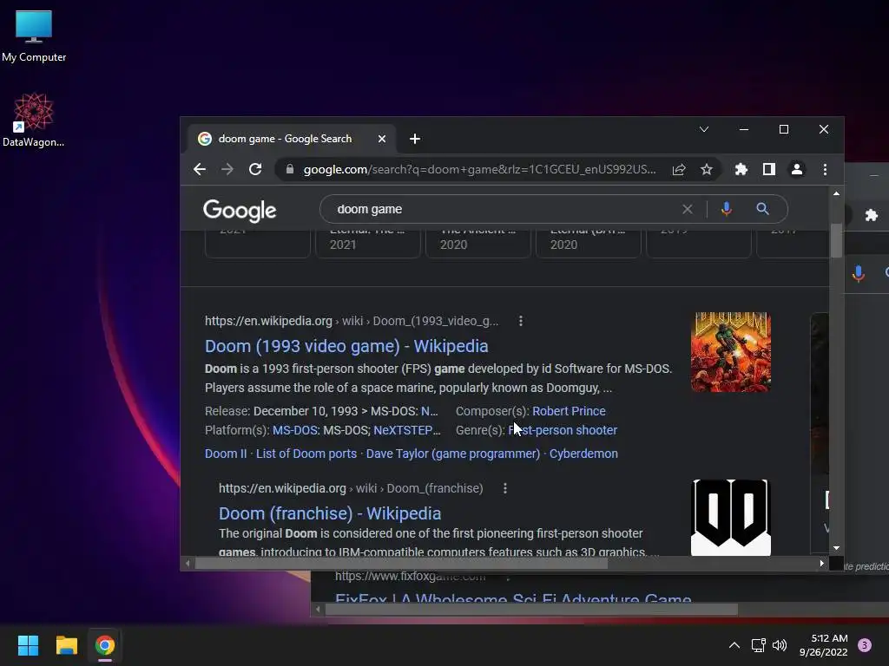The image size is (889, 666).
Task: Open Doom (franchise) Wikipedia result
Action: tap(330, 513)
